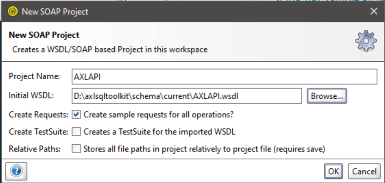Confirm the dialog with OK
Viewport: 385px width, 183px height.
point(333,172)
